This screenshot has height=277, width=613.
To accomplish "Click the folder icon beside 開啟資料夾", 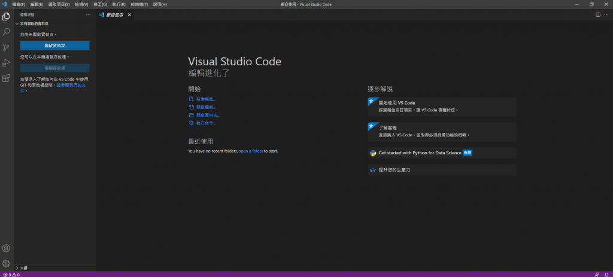I will pyautogui.click(x=191, y=115).
